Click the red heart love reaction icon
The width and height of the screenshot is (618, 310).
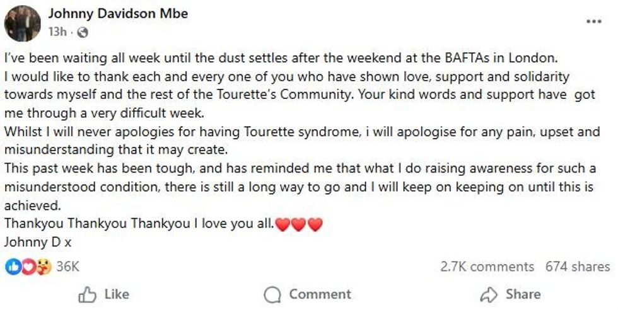[x=28, y=267]
